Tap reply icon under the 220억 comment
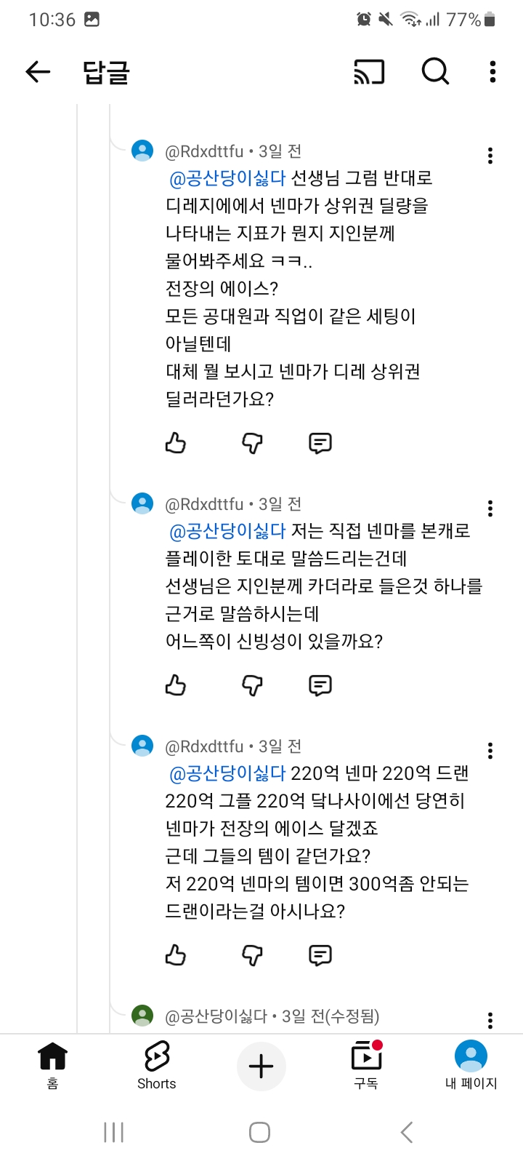 coord(320,955)
